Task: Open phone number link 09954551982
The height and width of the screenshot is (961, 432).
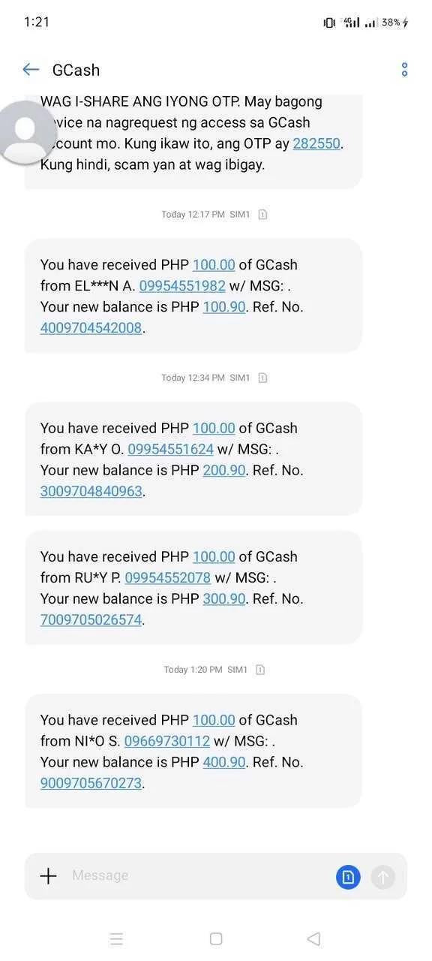Action: 182,286
